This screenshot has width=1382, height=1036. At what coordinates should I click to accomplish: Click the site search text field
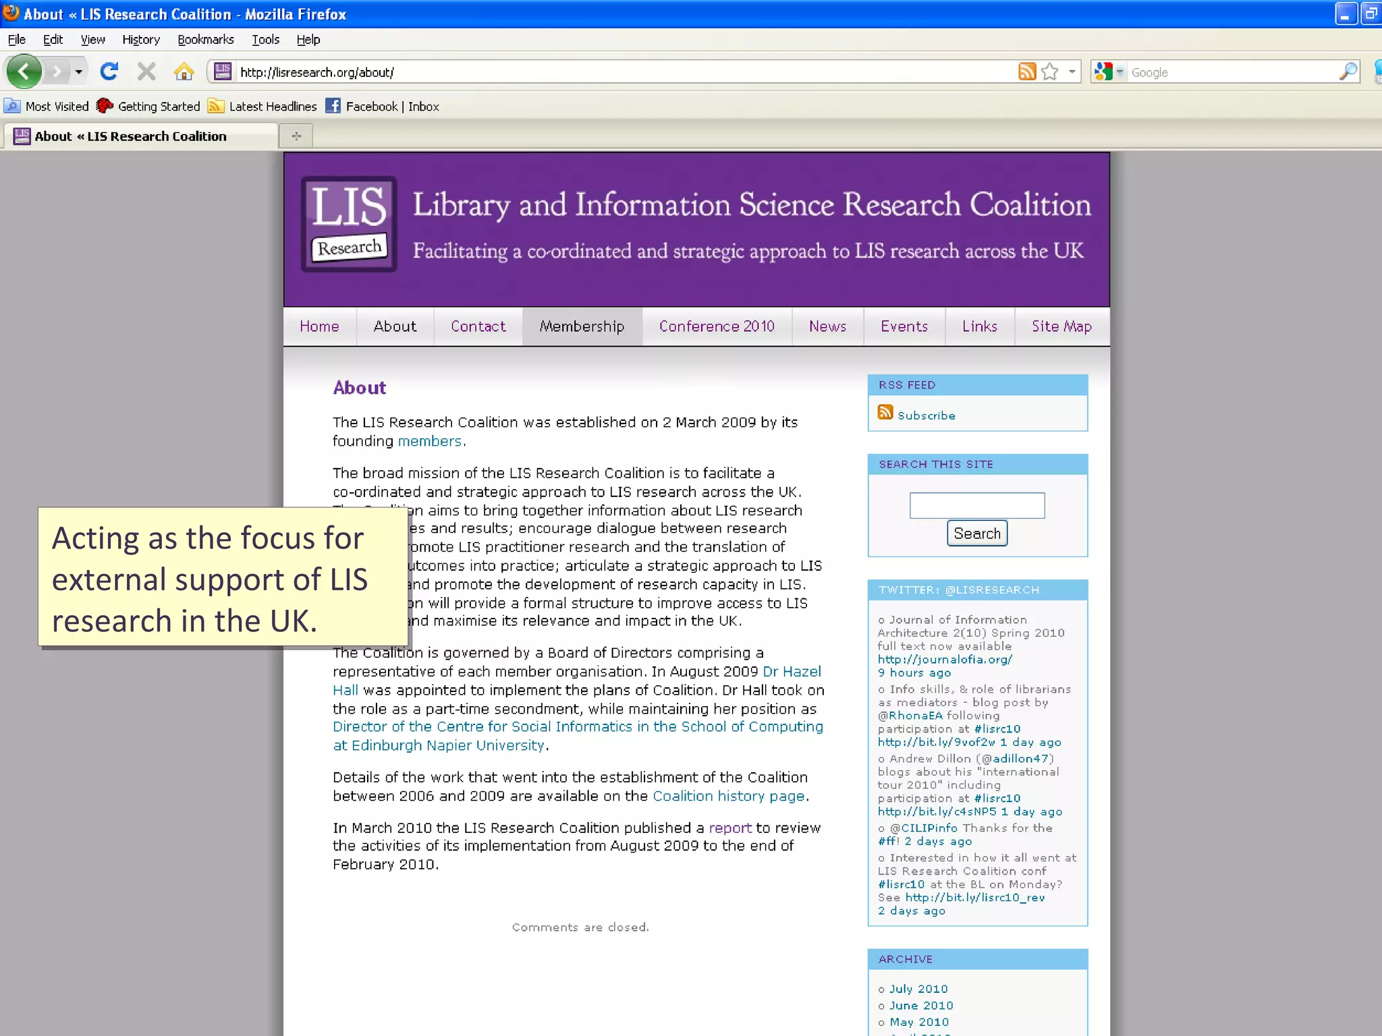point(977,505)
